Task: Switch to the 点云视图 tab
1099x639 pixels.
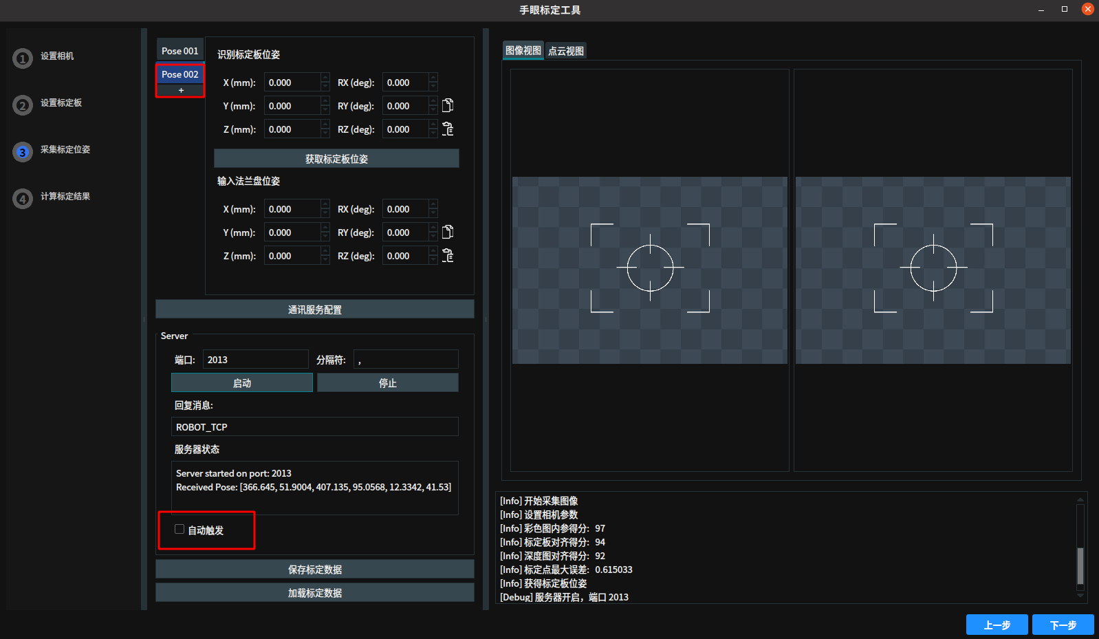Action: (x=566, y=51)
